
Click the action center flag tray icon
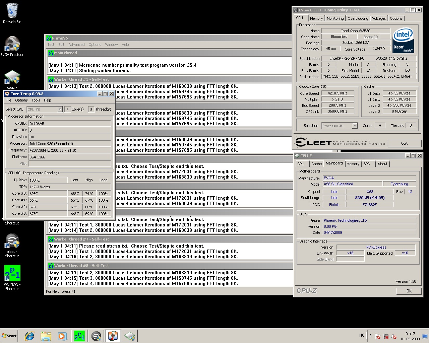pos(378,336)
